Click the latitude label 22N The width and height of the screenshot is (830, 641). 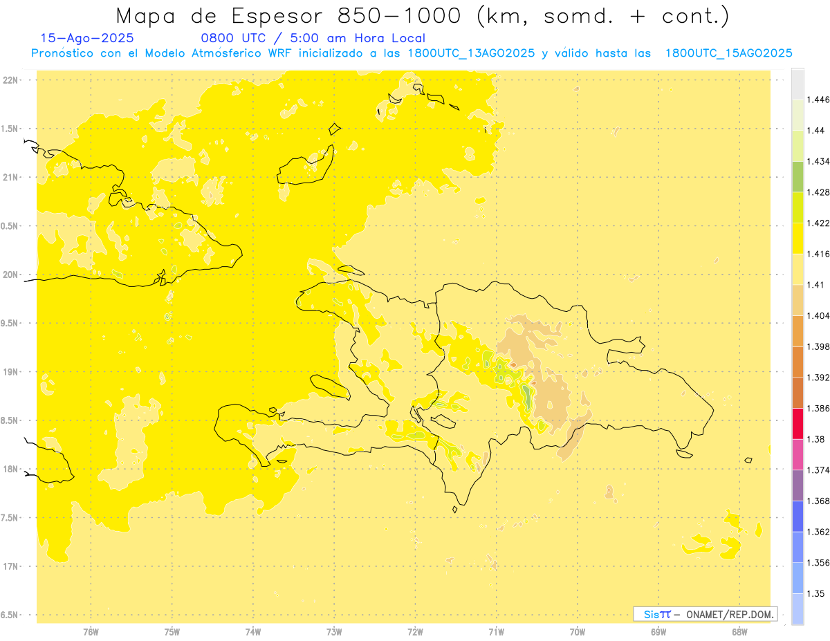[12, 80]
